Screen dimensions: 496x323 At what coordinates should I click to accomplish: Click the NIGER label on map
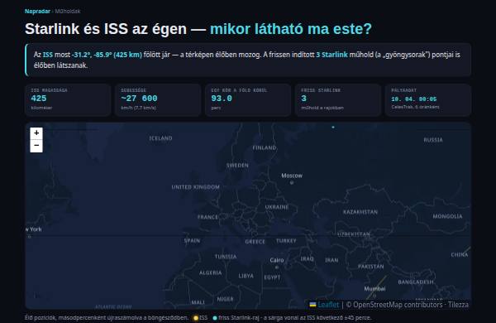225,299
